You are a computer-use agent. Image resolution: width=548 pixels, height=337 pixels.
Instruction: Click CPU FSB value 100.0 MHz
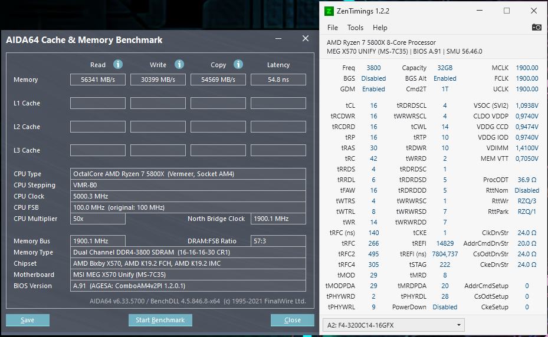(188, 207)
